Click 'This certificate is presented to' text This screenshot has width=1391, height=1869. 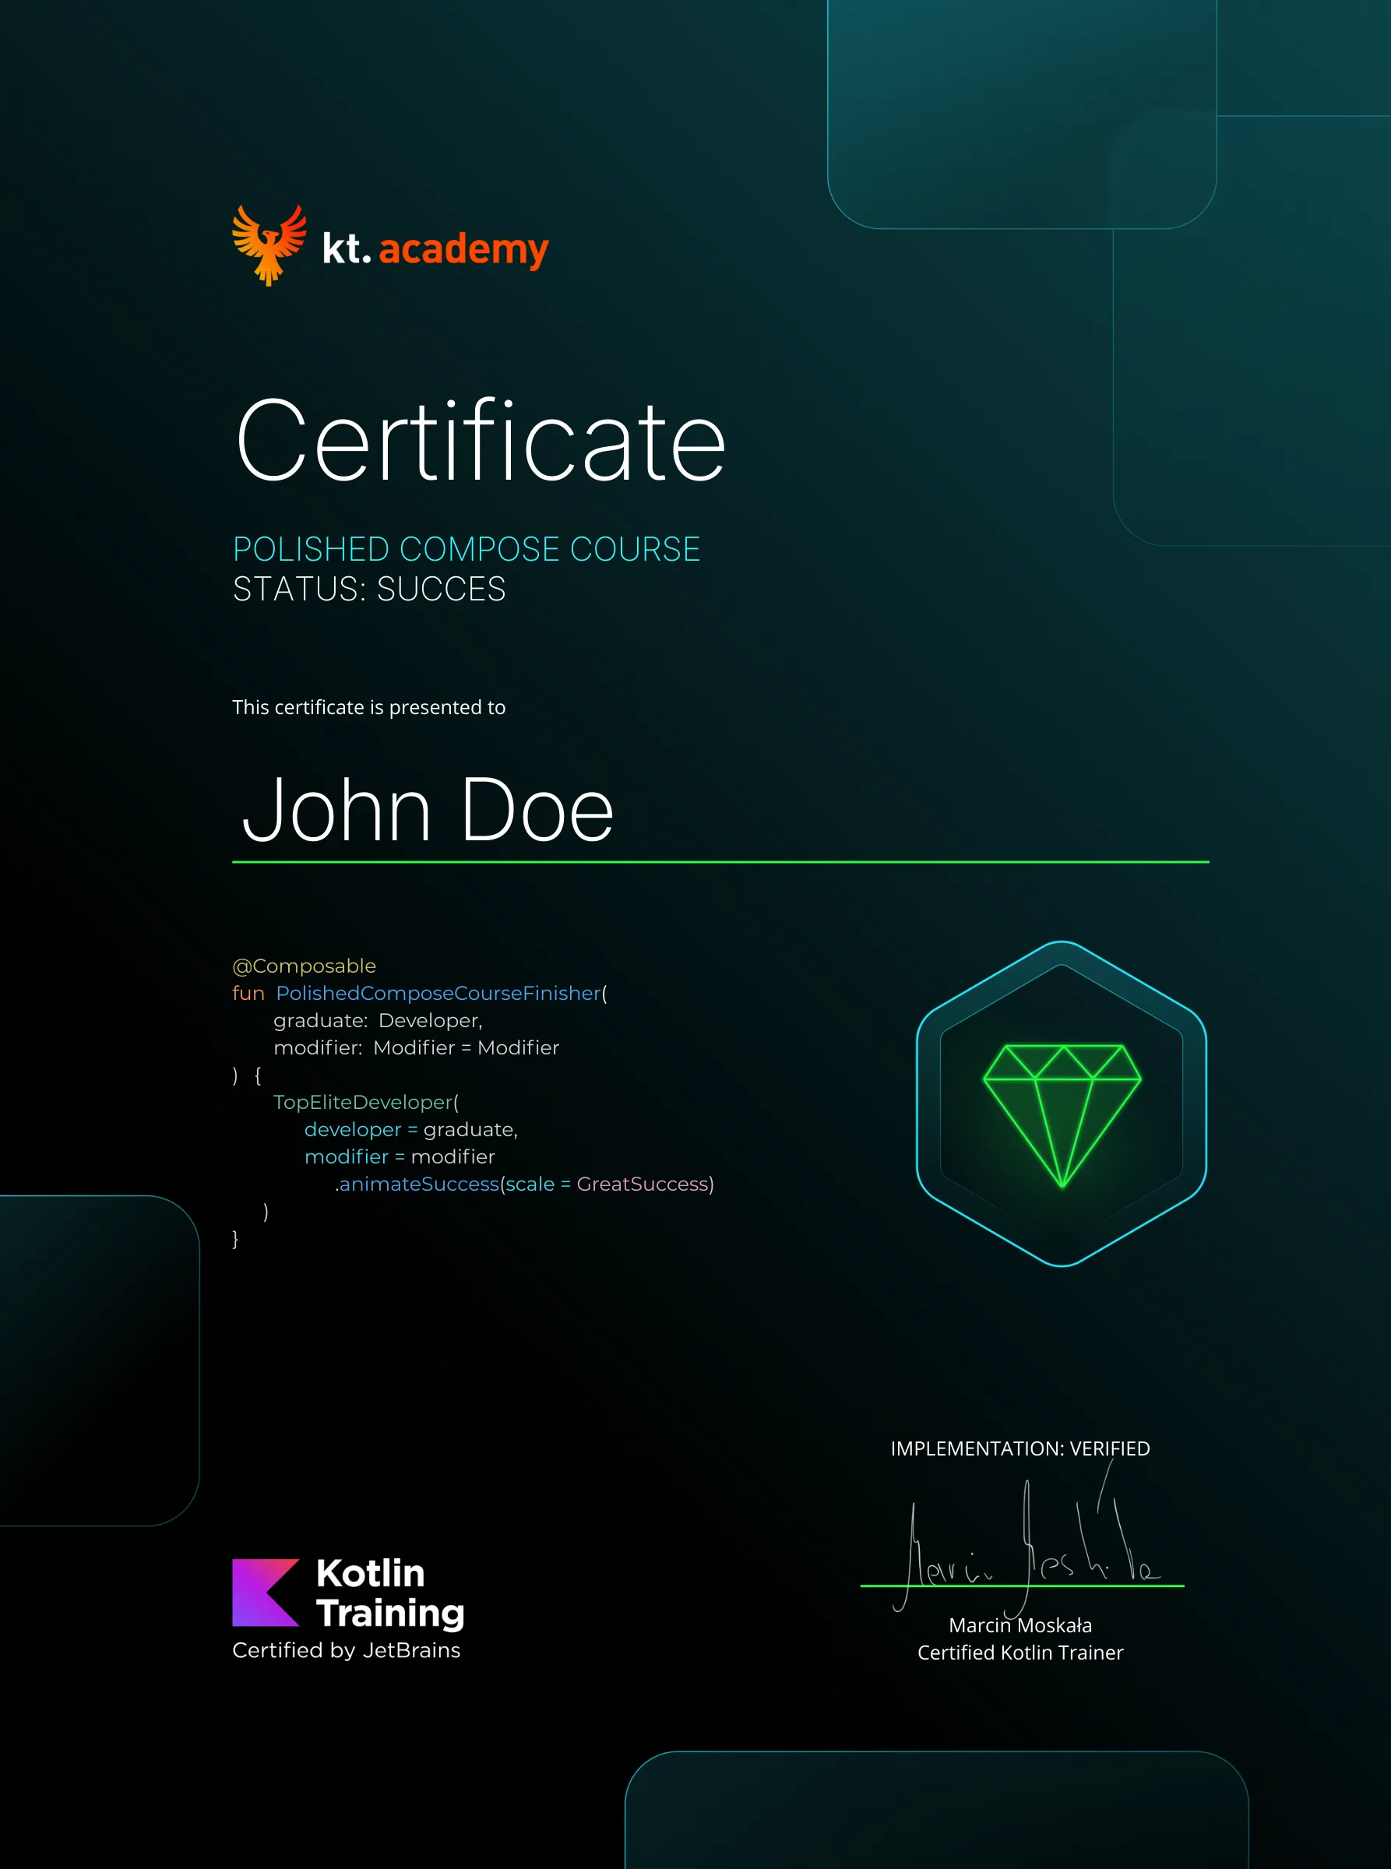point(369,707)
